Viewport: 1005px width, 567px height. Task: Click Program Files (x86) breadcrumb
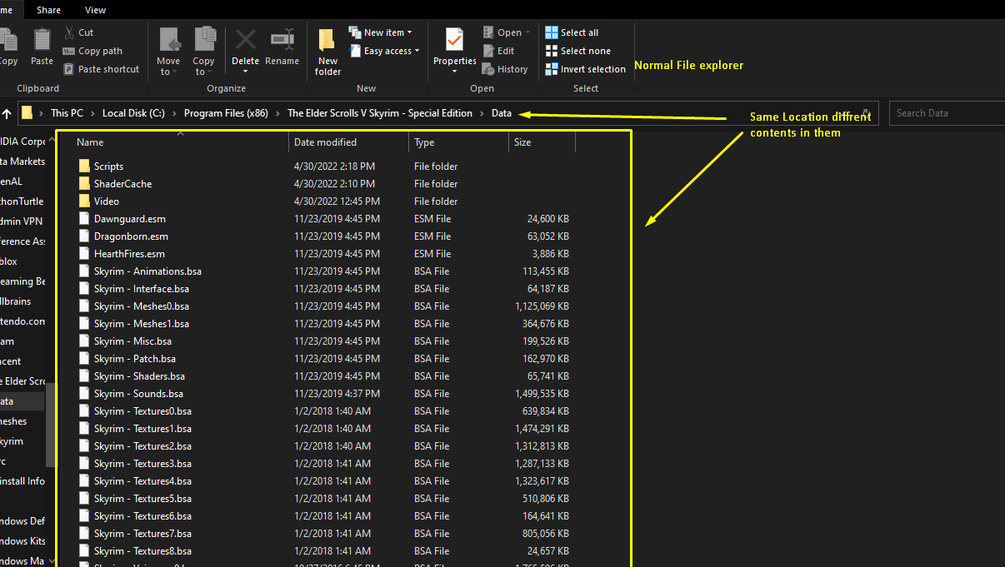[226, 113]
